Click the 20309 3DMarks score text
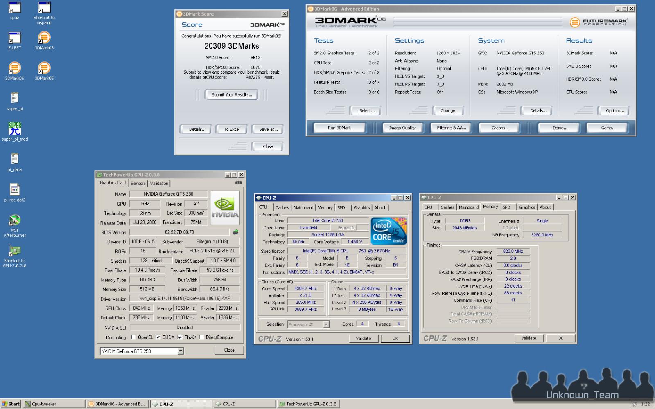 pos(232,46)
